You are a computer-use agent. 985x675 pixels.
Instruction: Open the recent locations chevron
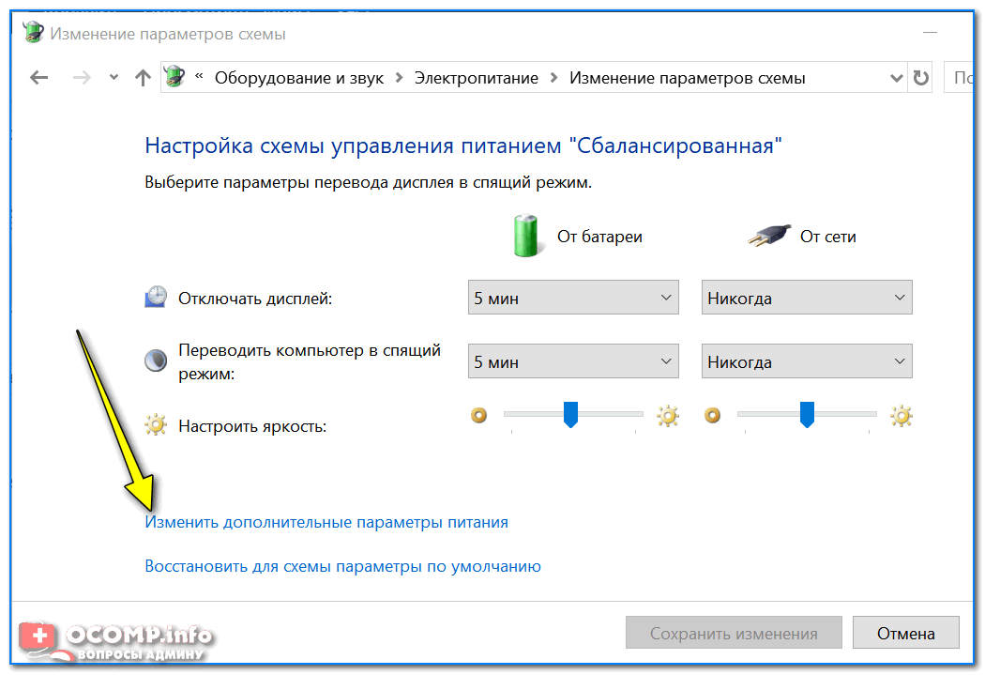(114, 78)
